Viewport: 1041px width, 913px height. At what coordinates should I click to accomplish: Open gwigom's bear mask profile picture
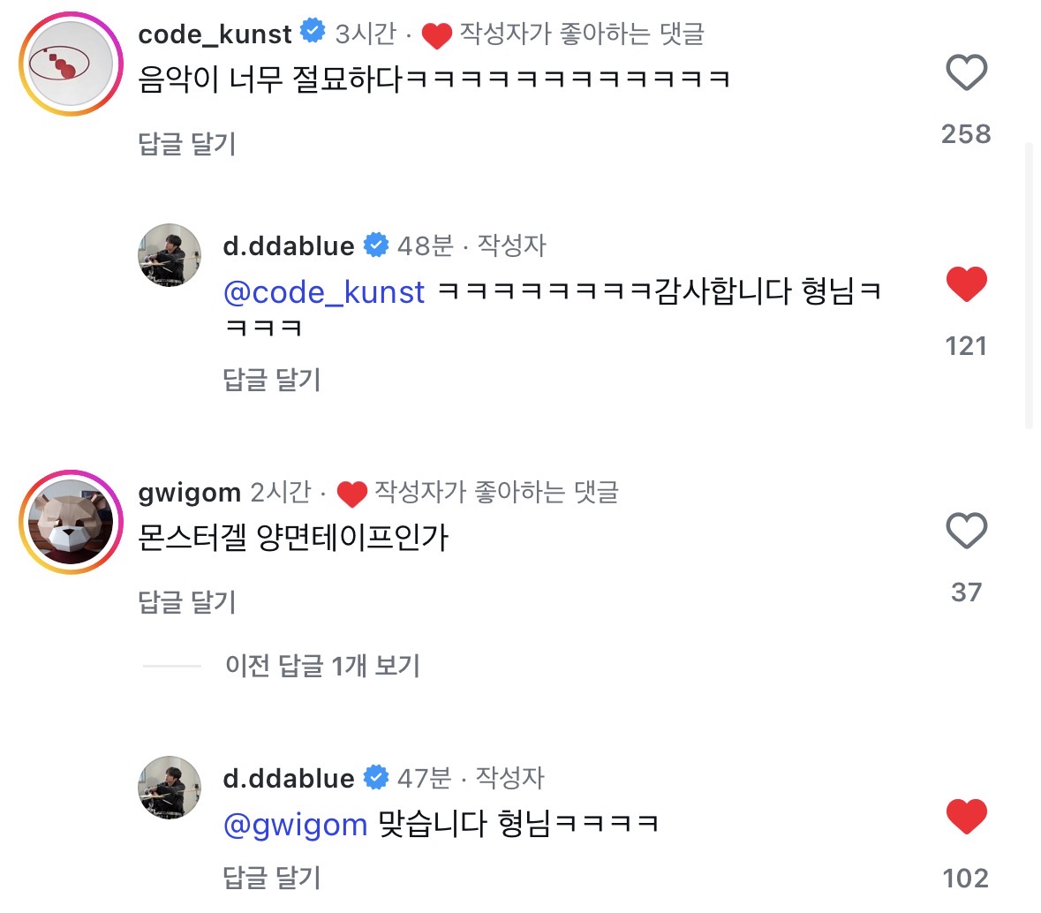71,522
